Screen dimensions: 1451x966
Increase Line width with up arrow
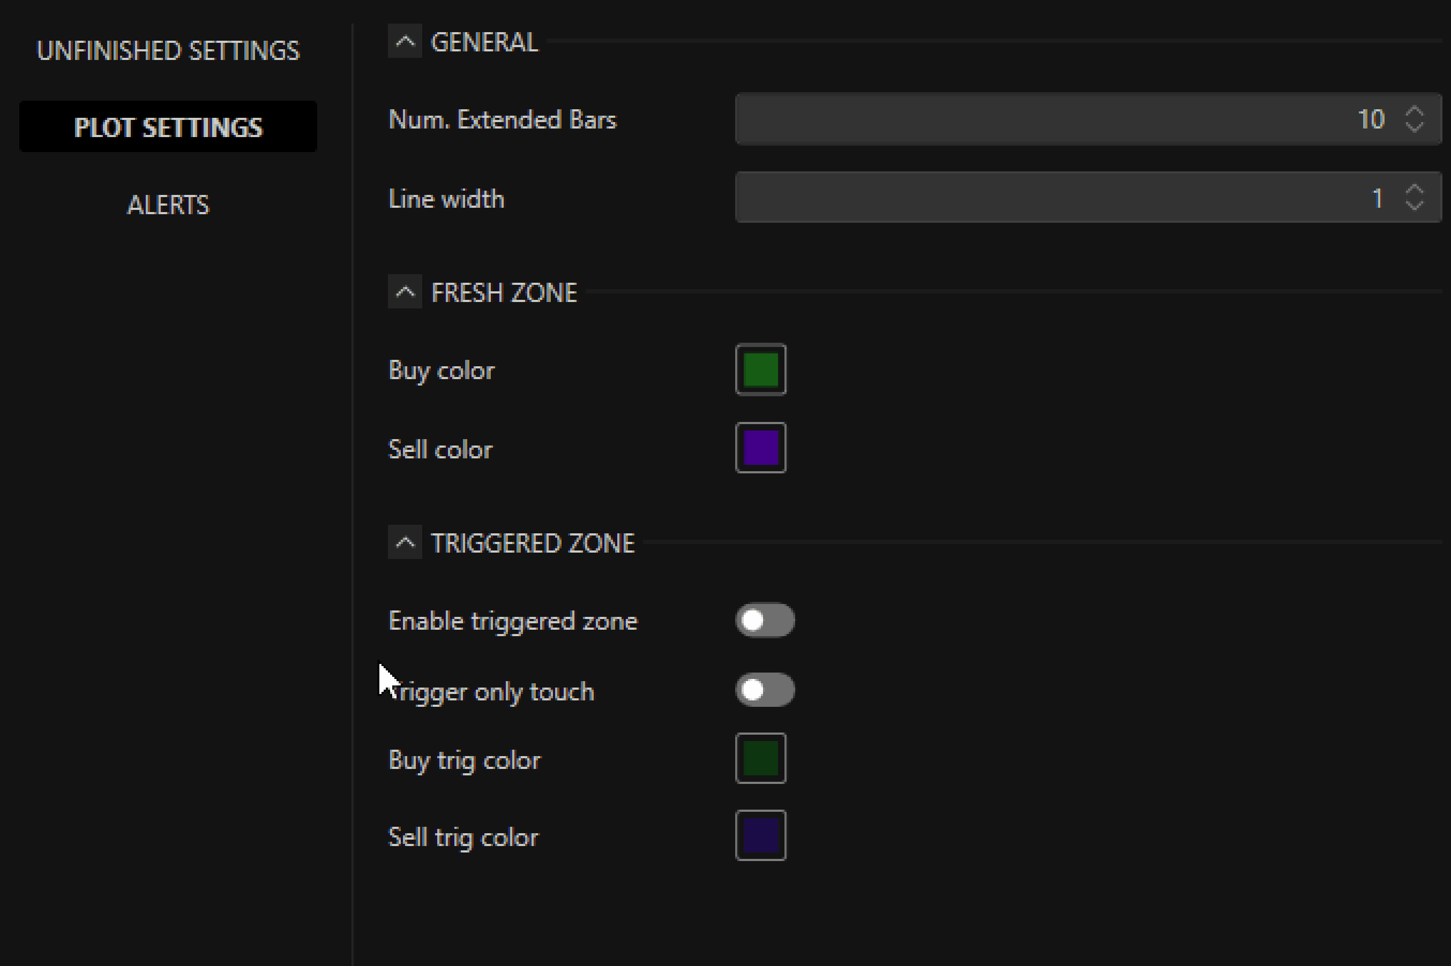(x=1414, y=190)
